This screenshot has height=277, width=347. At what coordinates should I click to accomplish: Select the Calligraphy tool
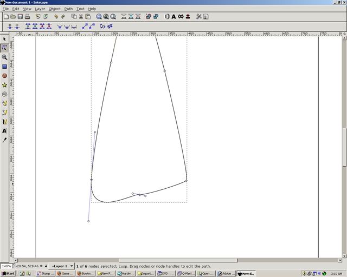coord(4,122)
